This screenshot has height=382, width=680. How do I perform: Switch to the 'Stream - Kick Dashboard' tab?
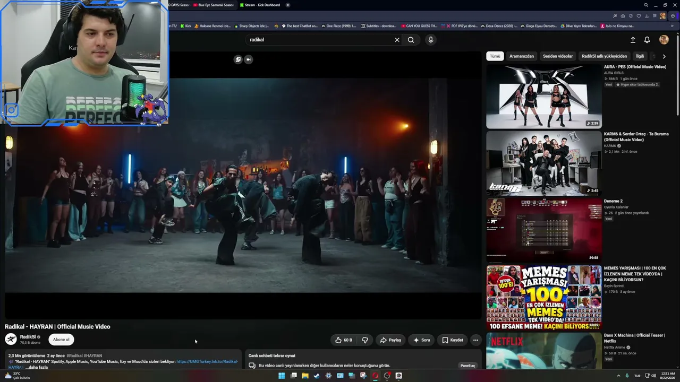(x=260, y=5)
